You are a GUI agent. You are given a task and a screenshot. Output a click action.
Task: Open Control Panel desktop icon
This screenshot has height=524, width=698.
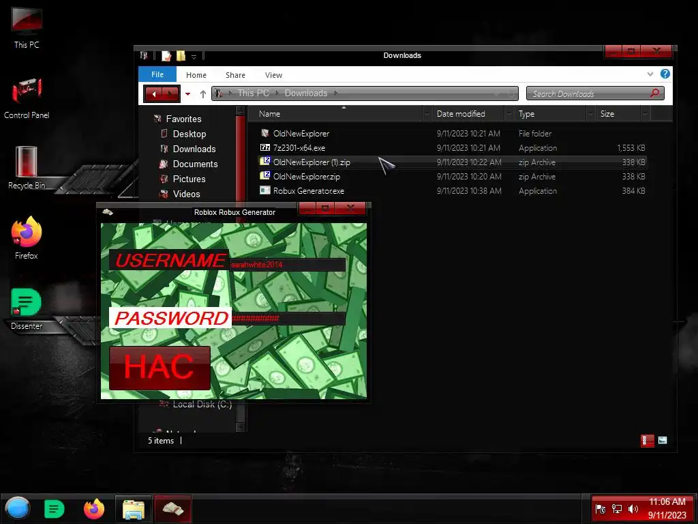pyautogui.click(x=27, y=98)
